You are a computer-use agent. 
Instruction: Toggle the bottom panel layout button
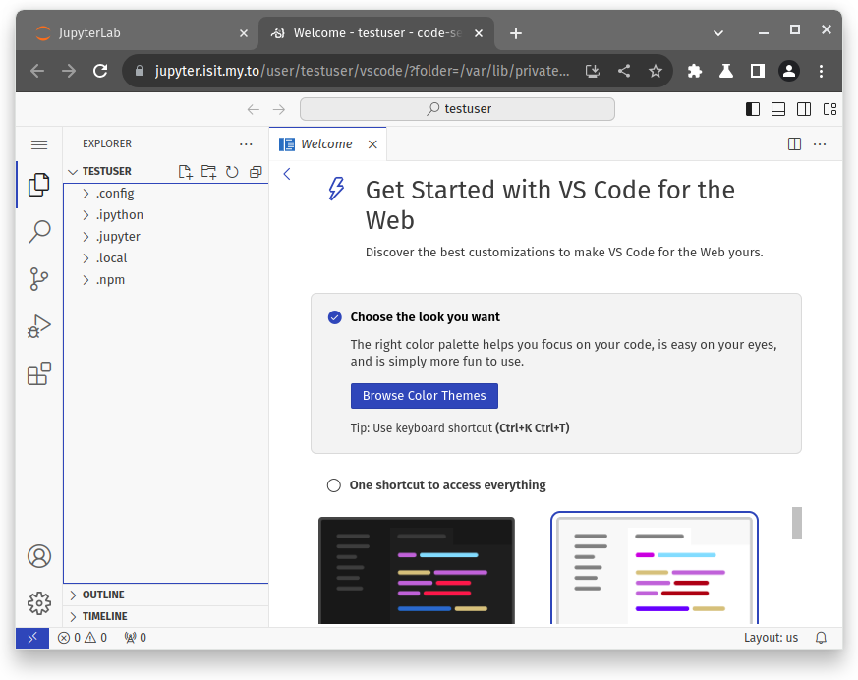(778, 109)
